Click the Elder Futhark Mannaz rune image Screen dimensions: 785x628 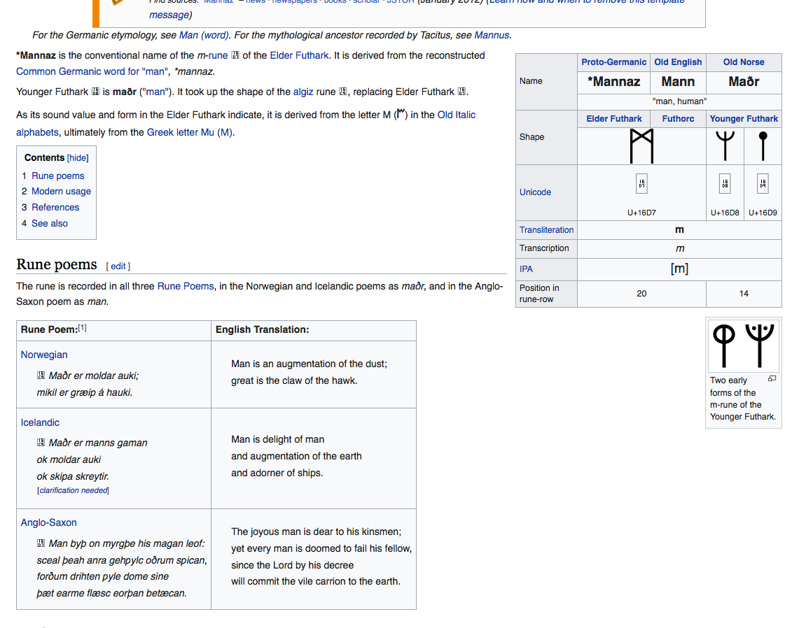tap(641, 145)
